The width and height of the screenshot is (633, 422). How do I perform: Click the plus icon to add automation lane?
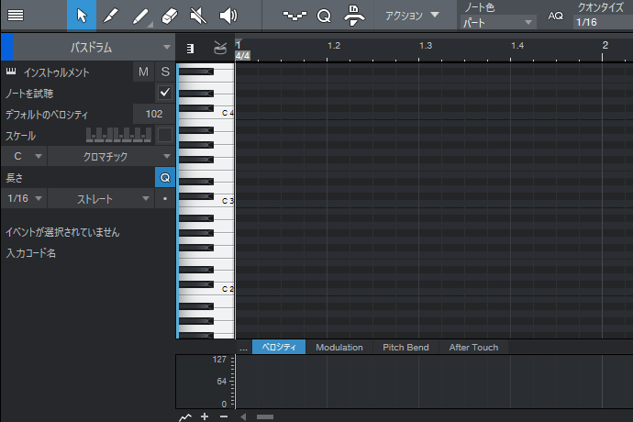[205, 416]
